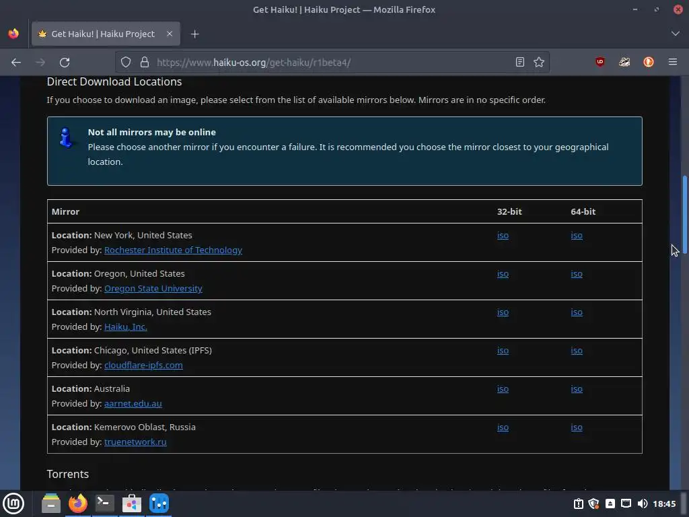Open the orange extension icon in toolbar
689x517 pixels.
tap(649, 62)
